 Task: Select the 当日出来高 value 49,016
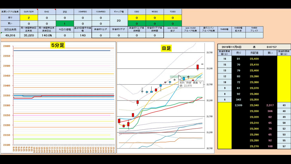[10, 35]
